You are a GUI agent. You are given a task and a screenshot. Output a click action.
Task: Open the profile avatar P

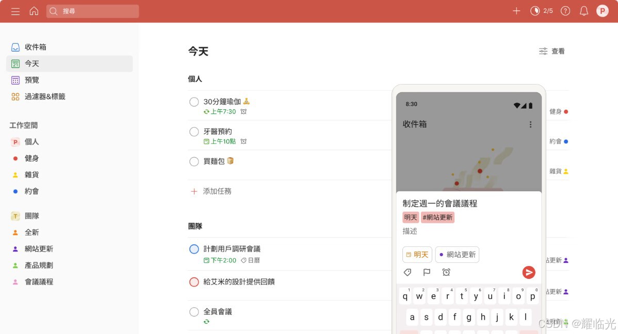602,11
